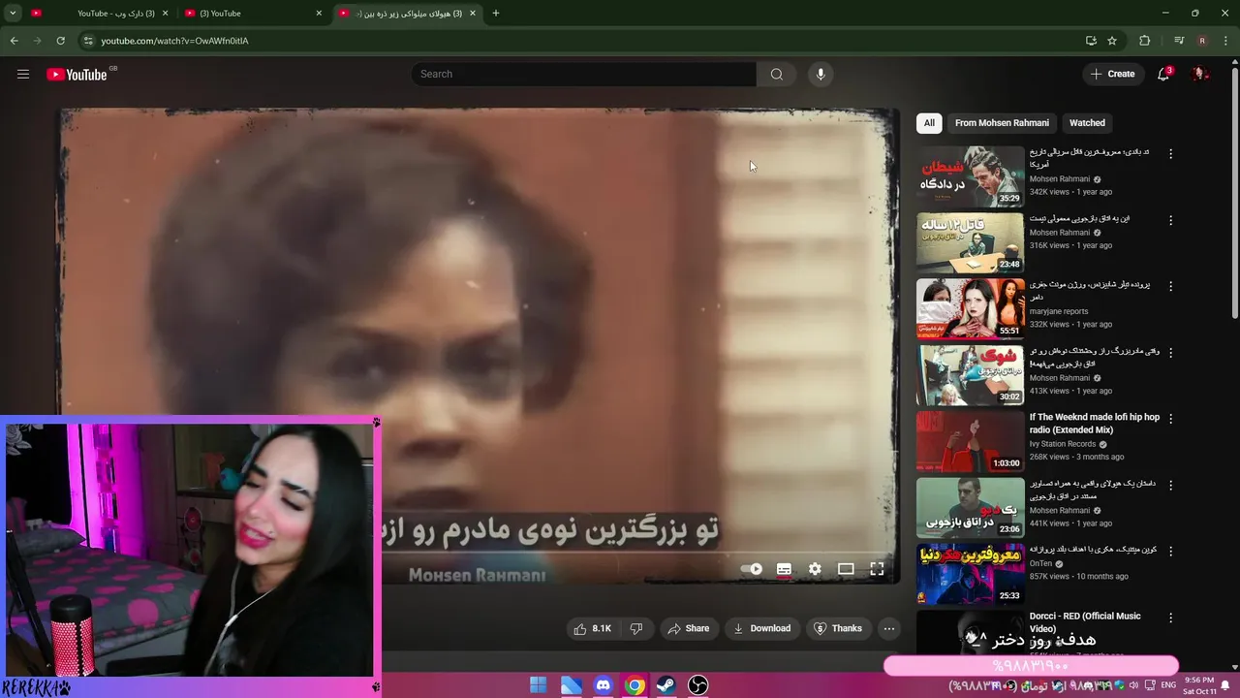Open OnTen channel link

pyautogui.click(x=1040, y=563)
